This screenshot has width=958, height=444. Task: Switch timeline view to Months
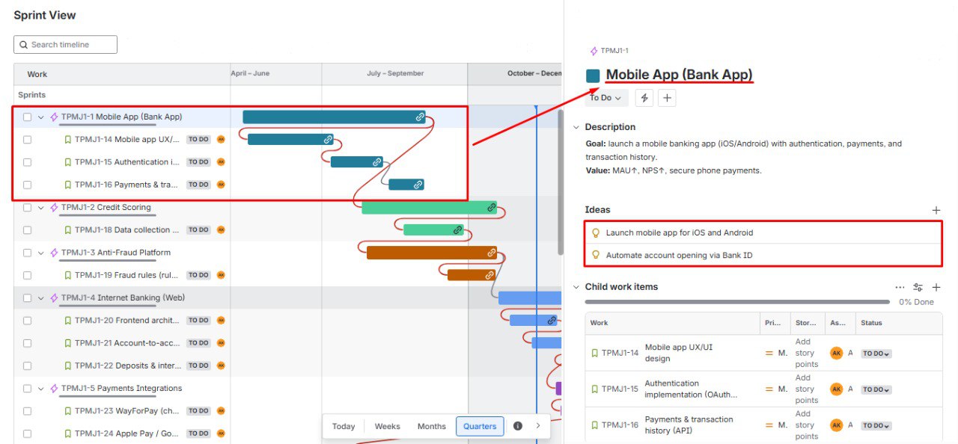point(431,426)
